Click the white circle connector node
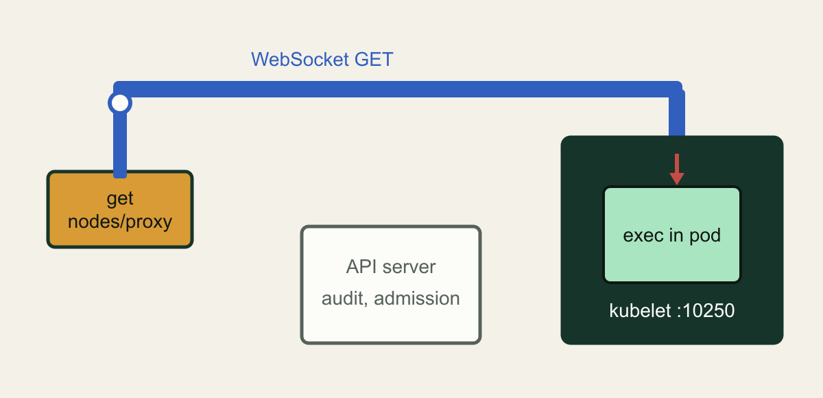The width and height of the screenshot is (823, 398). coord(120,103)
